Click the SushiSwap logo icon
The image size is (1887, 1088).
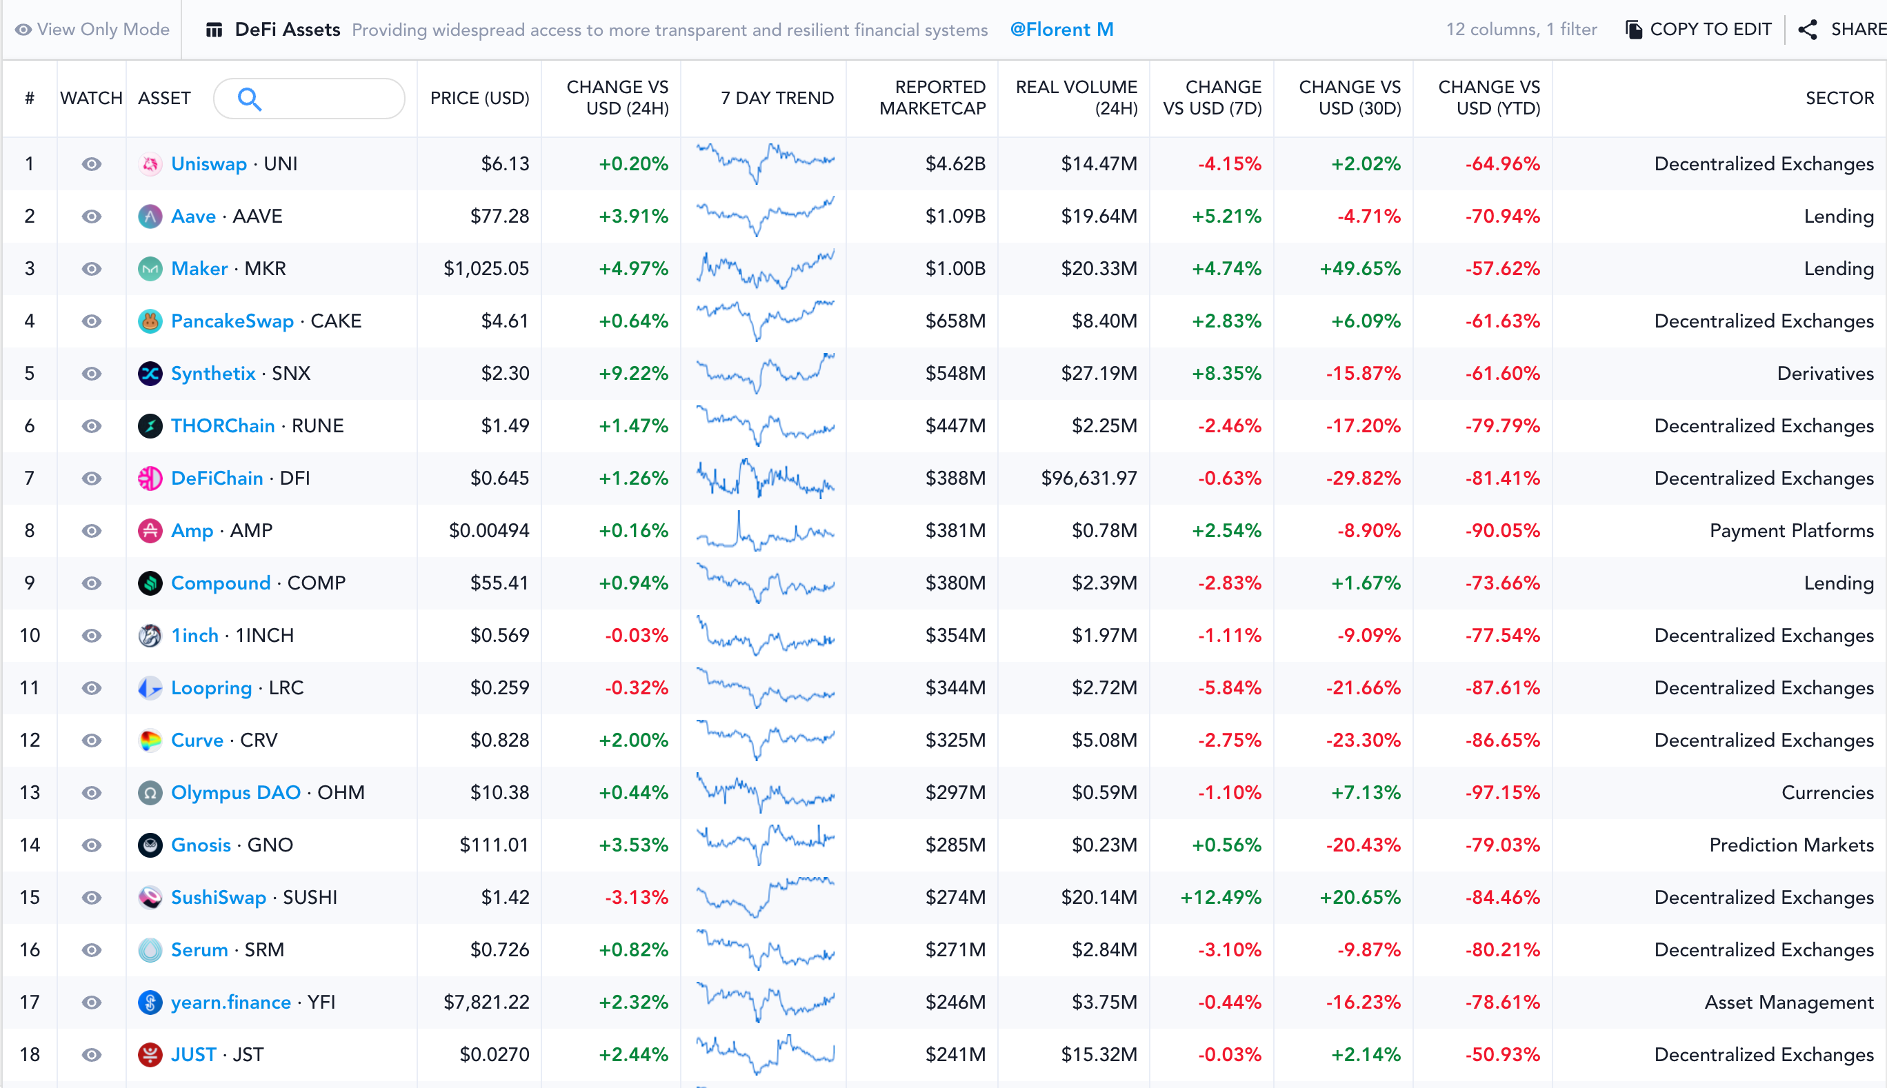150,898
